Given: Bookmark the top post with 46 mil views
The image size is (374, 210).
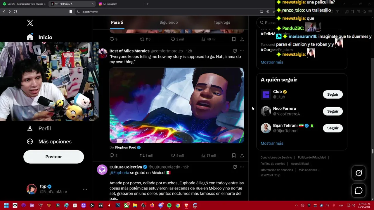Looking at the screenshot, I should (x=234, y=39).
